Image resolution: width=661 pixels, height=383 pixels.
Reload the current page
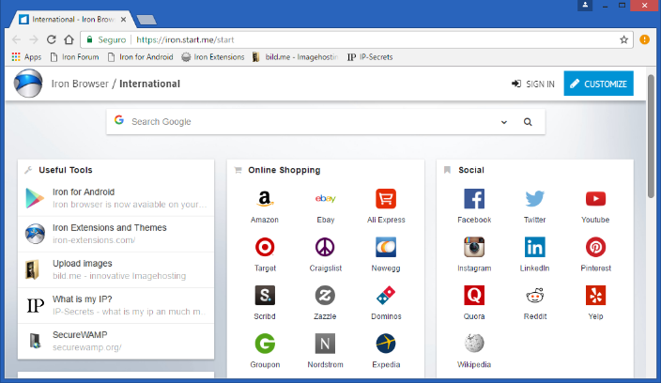tap(52, 39)
